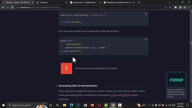The image size is (192, 108).
Task: Open Photoshop from taskbar
Action: 78,105
